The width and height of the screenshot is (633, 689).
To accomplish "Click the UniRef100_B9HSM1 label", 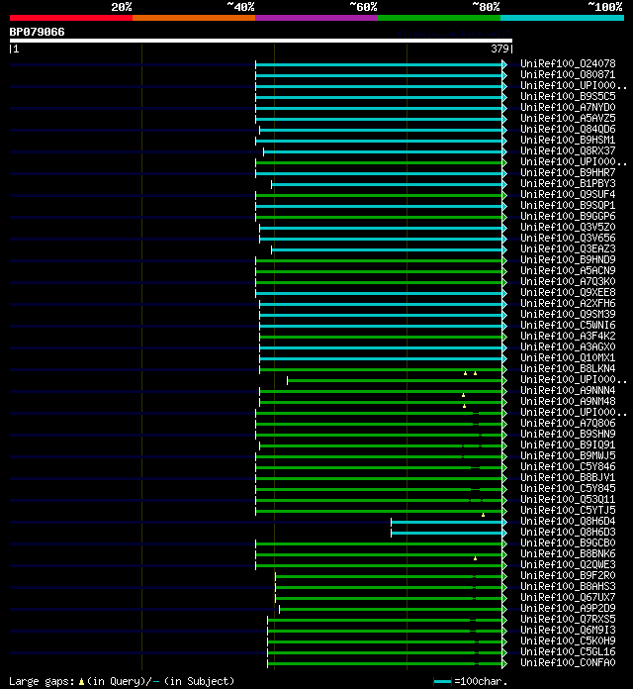I will click(x=568, y=141).
